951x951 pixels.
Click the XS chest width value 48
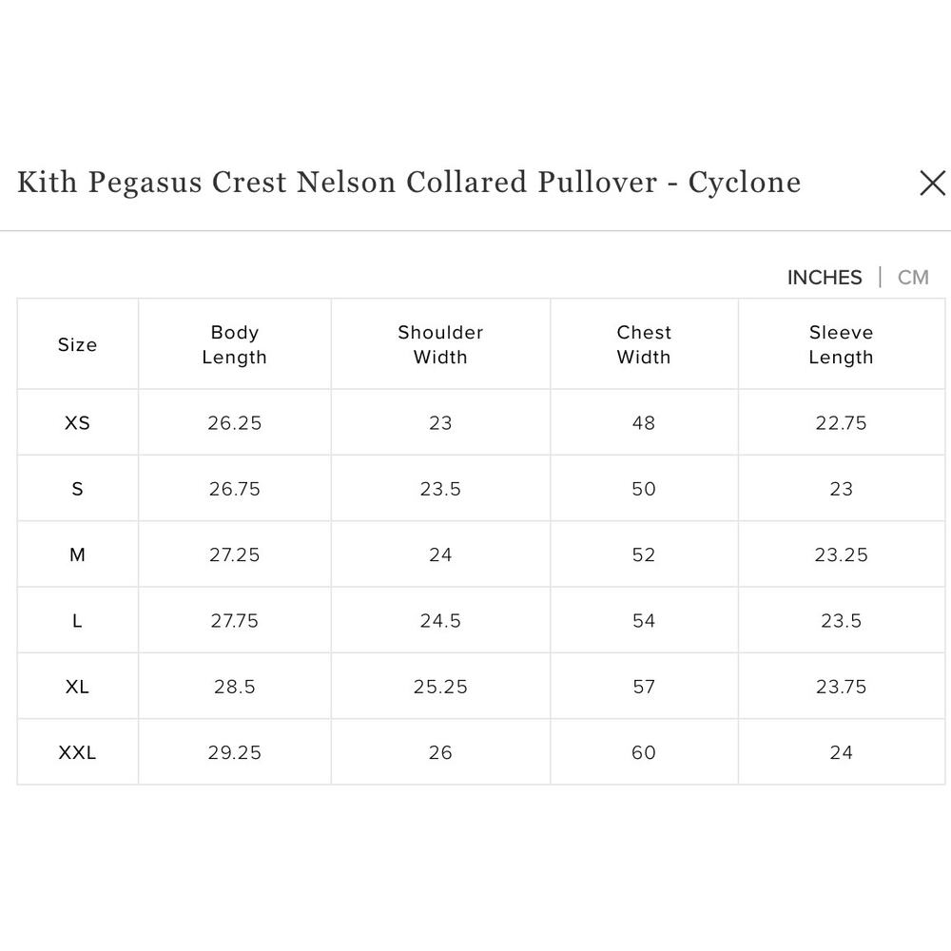tap(644, 422)
